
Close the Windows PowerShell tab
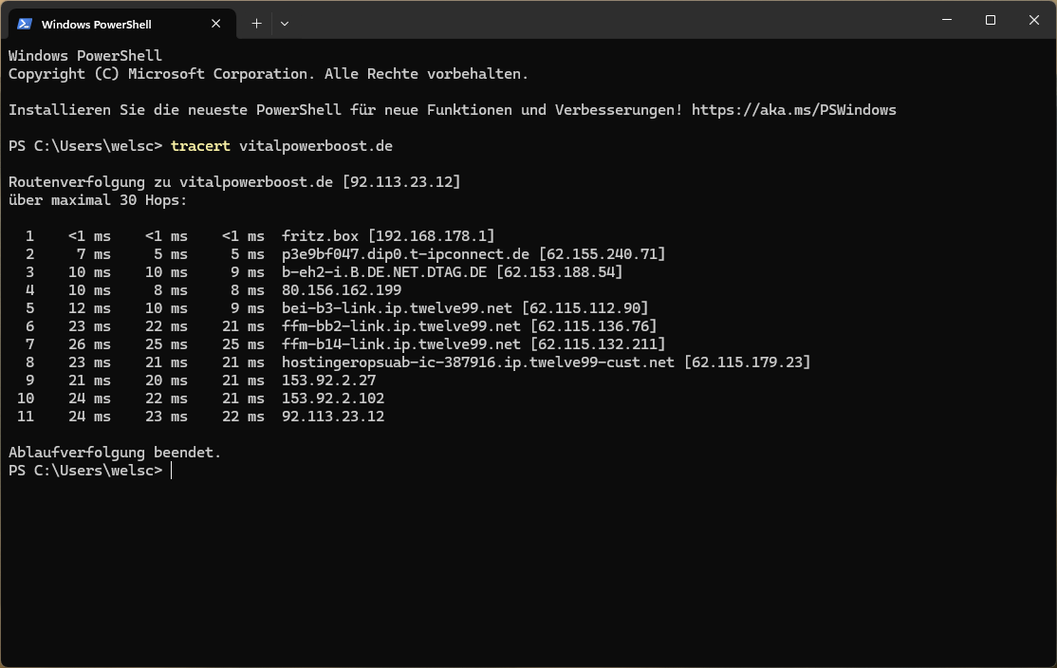tap(215, 24)
